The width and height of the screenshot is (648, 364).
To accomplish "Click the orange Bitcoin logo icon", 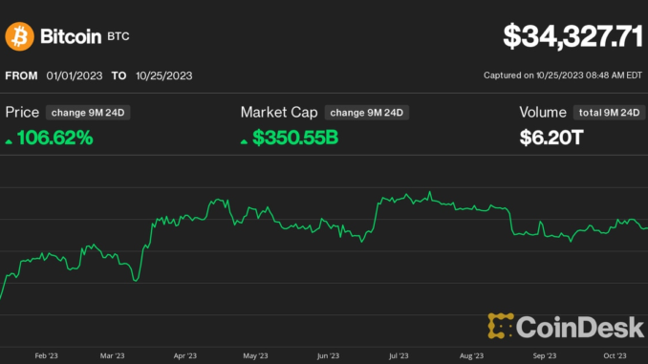I will [x=19, y=36].
